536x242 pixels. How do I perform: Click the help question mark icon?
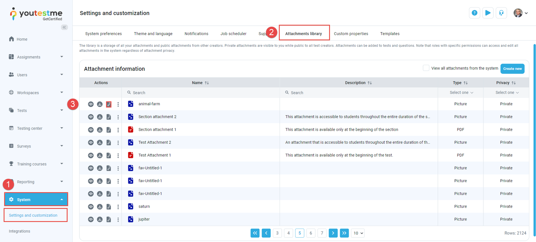tap(474, 13)
